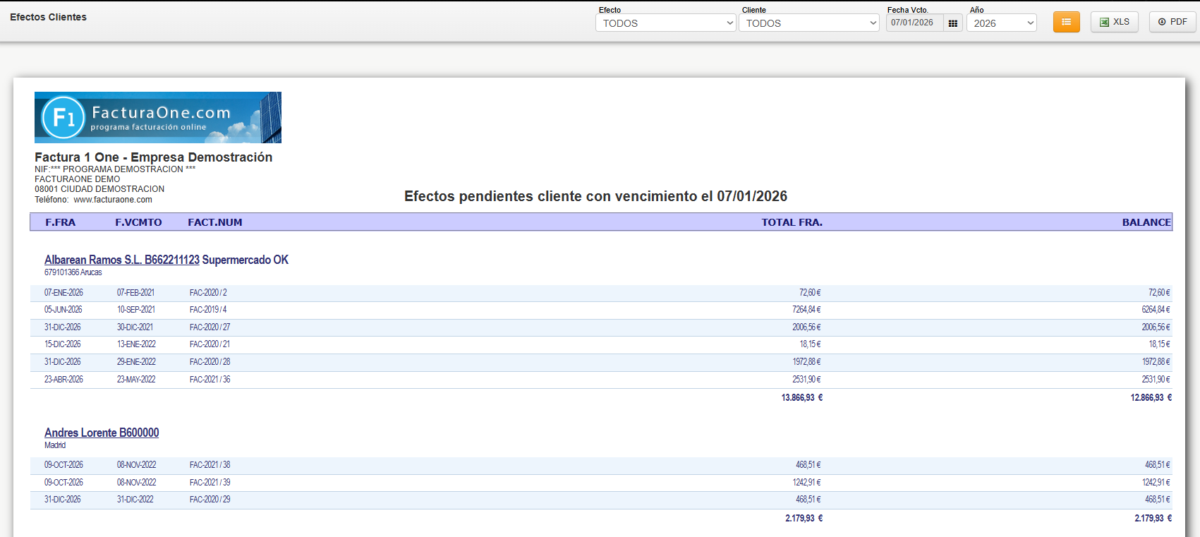Image resolution: width=1200 pixels, height=537 pixels.
Task: Open the Efecto dropdown set to TODOS
Action: [x=666, y=23]
